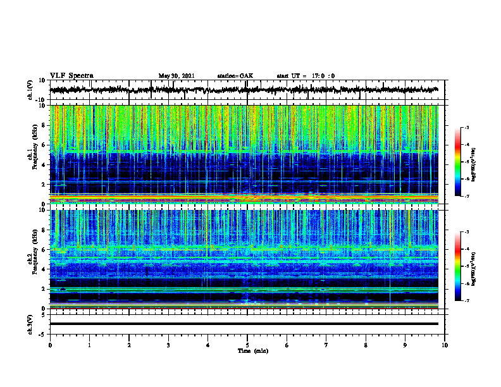Click the time axis end tick label "10"

445,345
